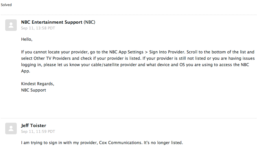Click the Hello, greeting line
258x149 pixels.
27,39
